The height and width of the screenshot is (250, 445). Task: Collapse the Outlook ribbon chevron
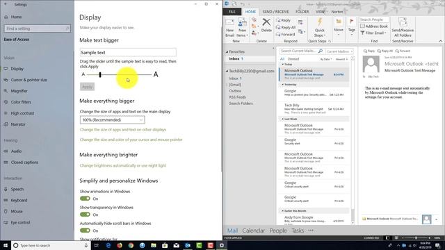pos(440,41)
